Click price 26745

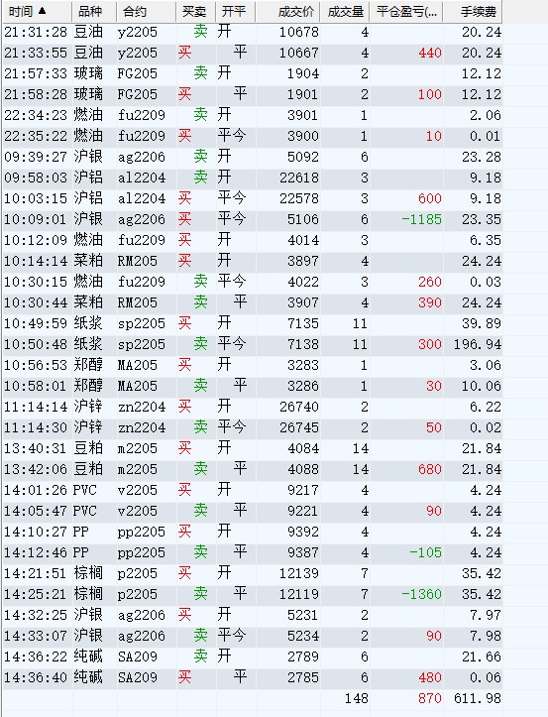coord(299,427)
